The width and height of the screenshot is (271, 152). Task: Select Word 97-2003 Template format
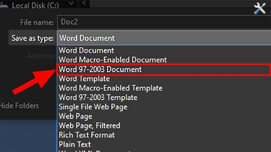tap(98, 98)
